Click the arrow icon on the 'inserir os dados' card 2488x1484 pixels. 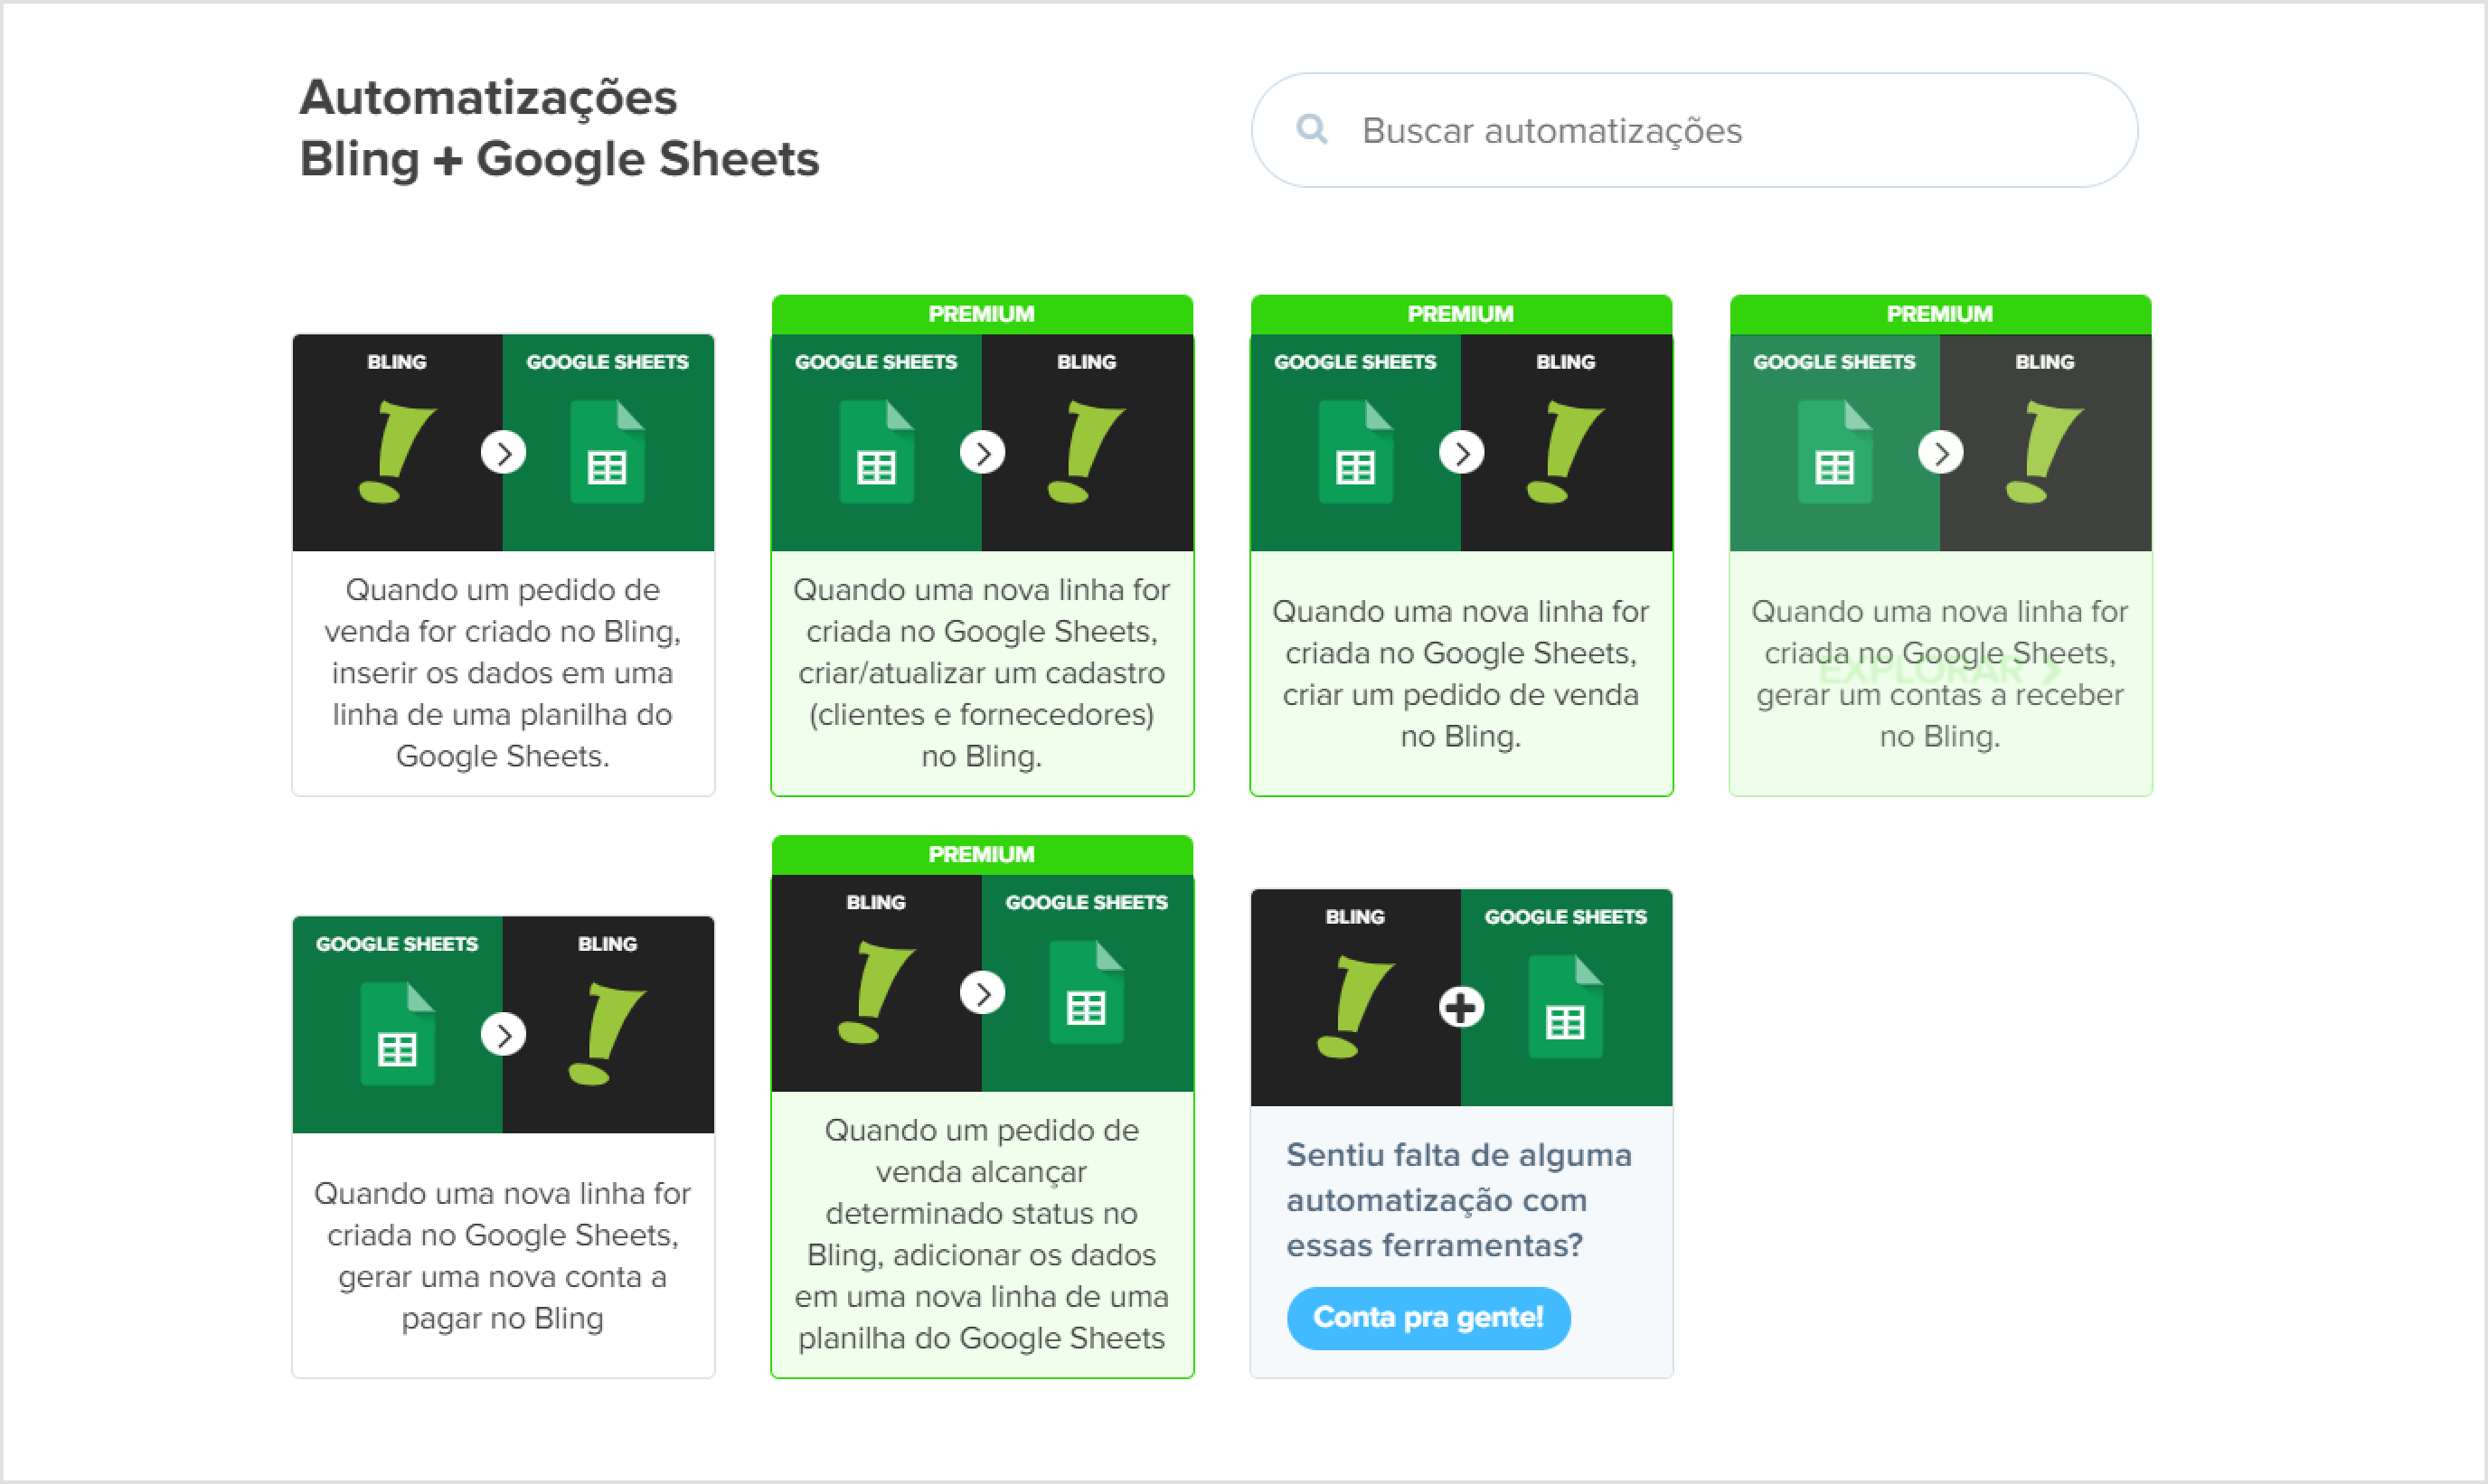pos(503,453)
